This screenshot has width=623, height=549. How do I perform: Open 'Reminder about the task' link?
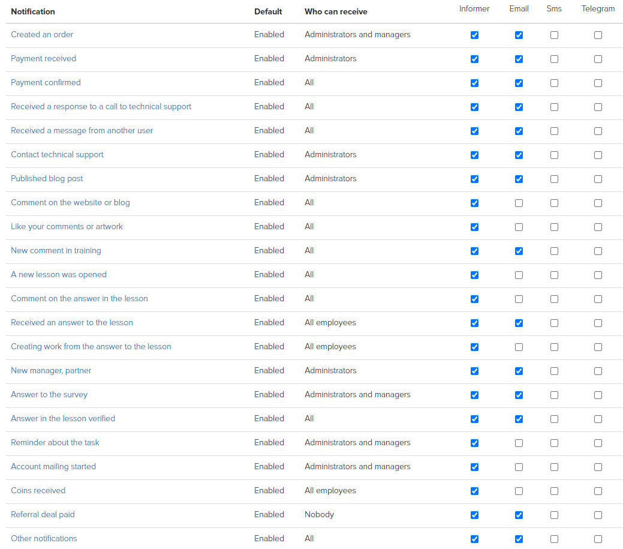55,442
